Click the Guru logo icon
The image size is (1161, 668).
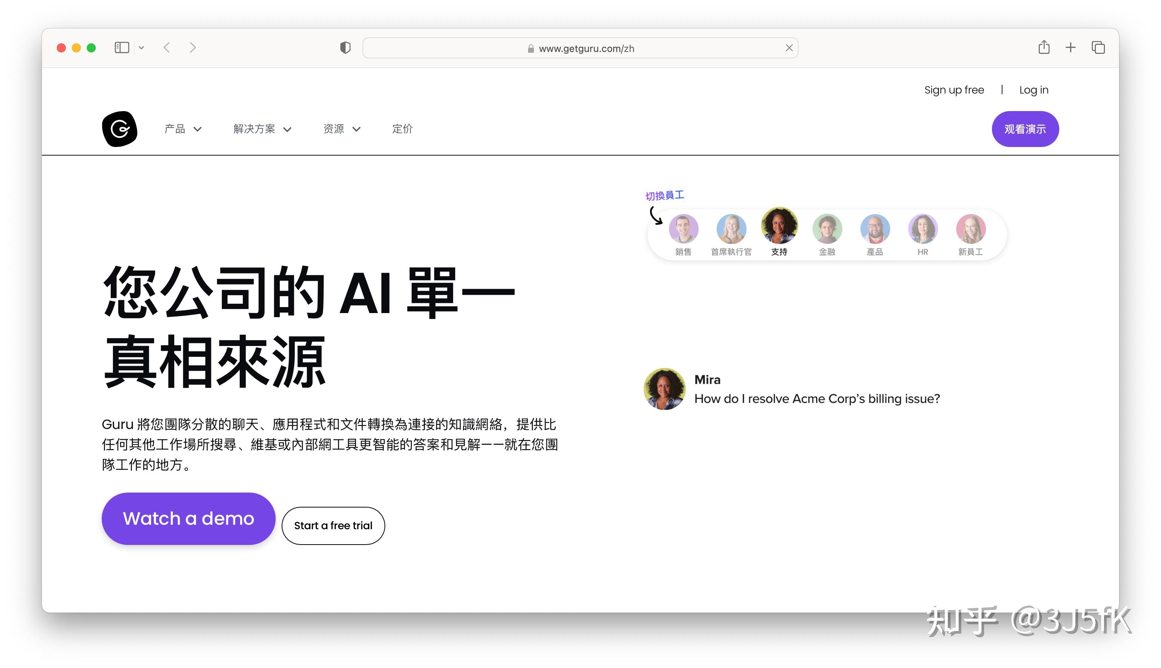(x=119, y=129)
